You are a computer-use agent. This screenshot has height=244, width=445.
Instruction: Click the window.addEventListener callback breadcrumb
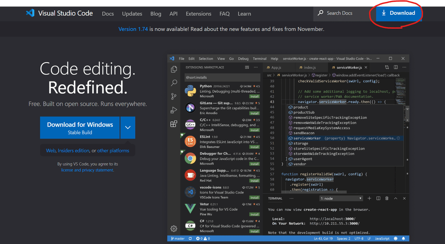point(365,75)
